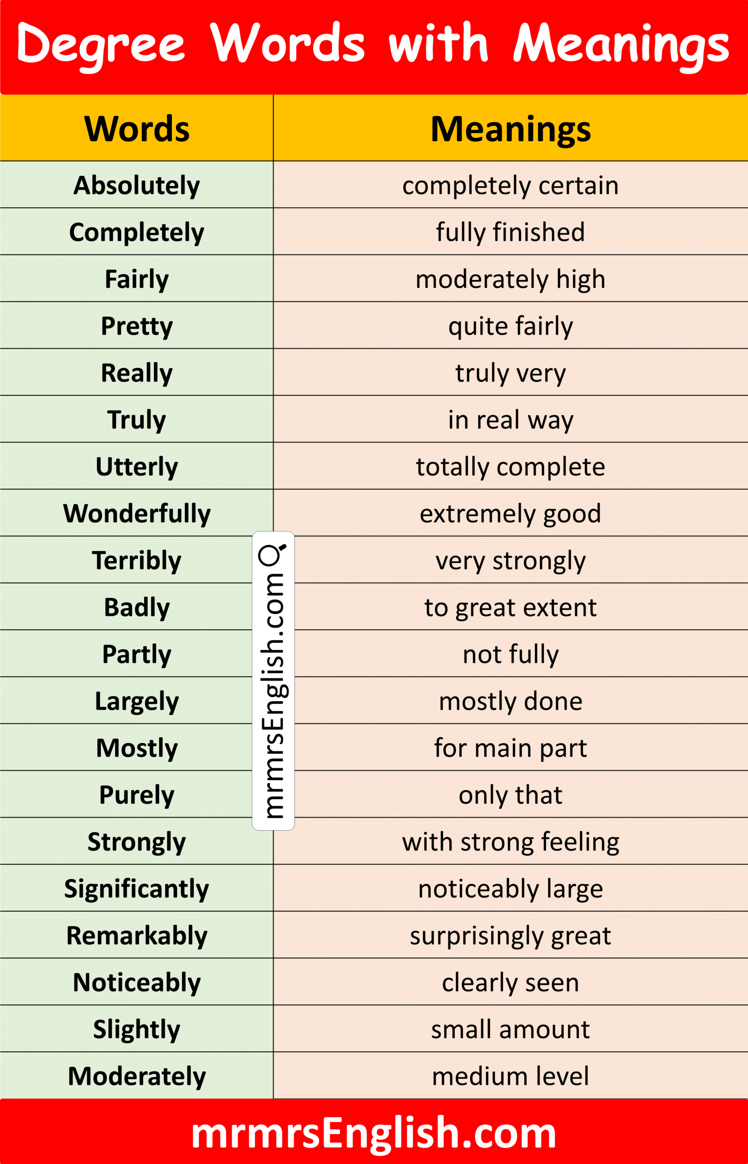Click the word Moderately
This screenshot has height=1164, width=748.
(136, 1076)
